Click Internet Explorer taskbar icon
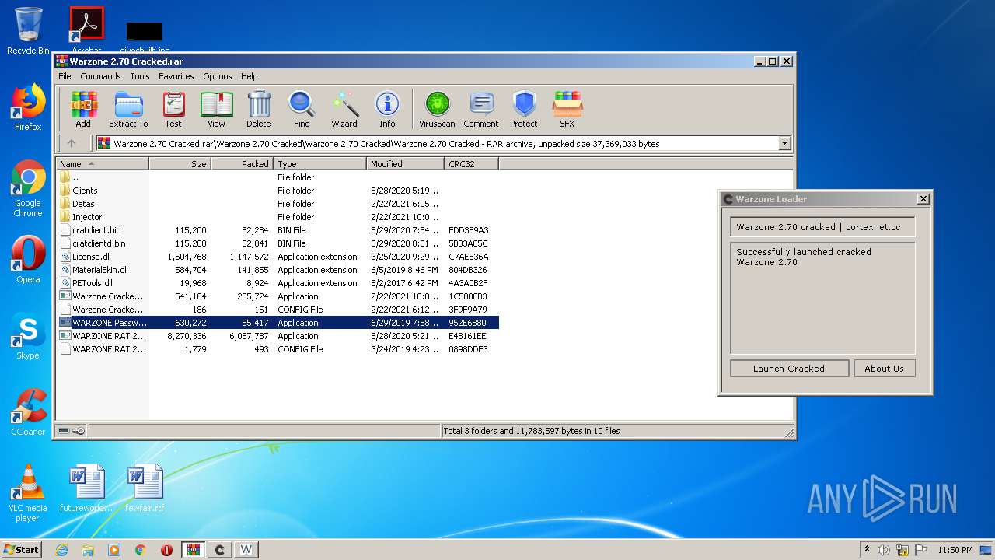995x560 pixels. 61,550
